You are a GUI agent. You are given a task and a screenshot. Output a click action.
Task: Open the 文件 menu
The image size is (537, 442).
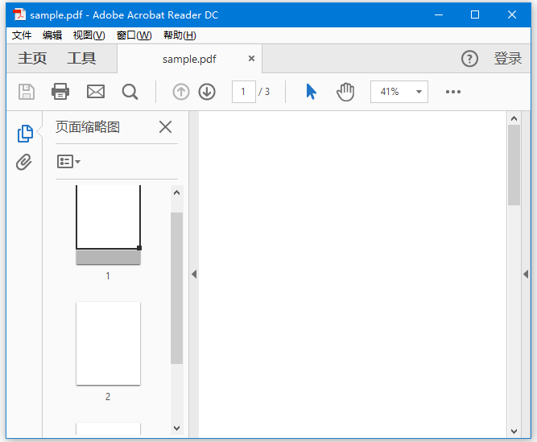click(x=22, y=35)
